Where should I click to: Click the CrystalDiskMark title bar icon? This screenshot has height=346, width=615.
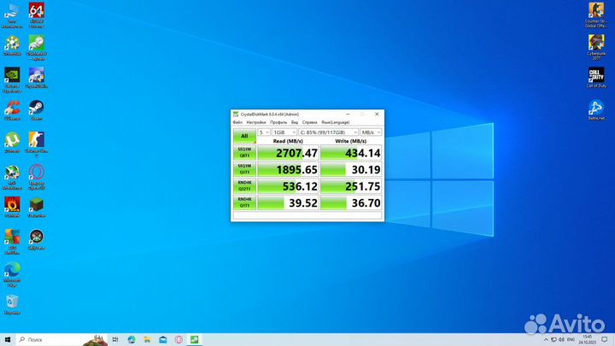pyautogui.click(x=236, y=114)
